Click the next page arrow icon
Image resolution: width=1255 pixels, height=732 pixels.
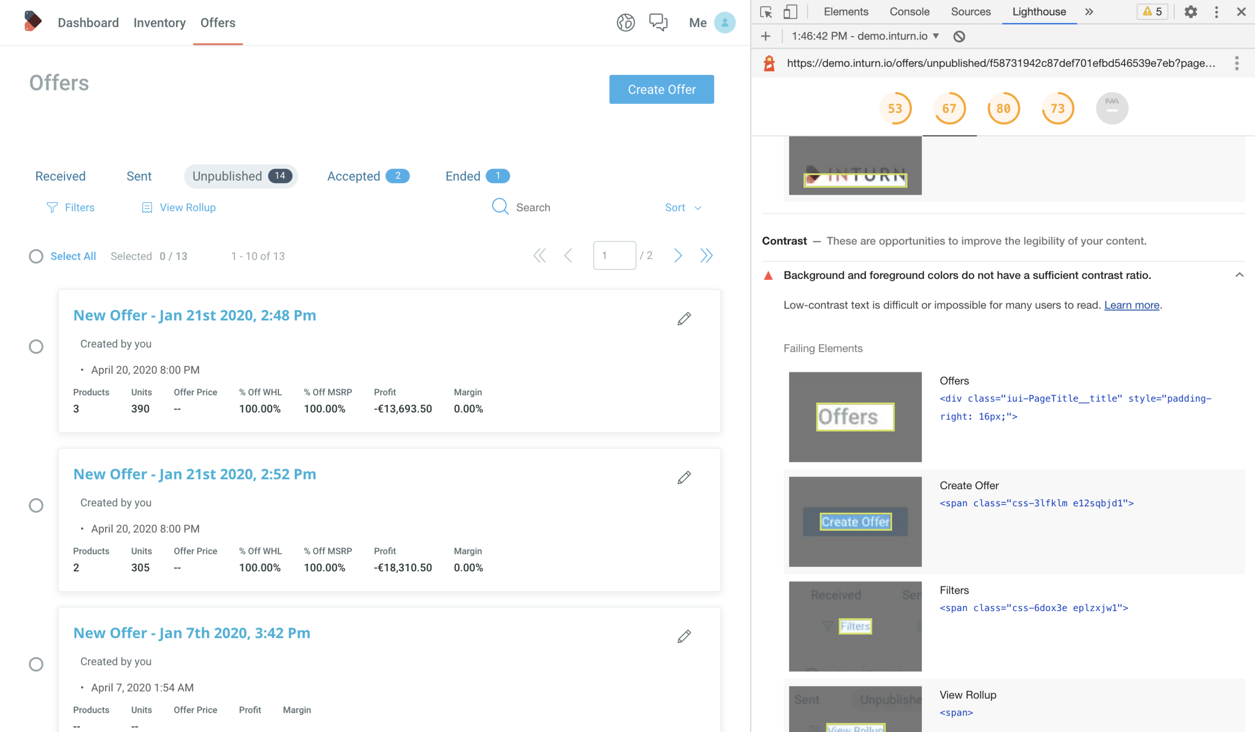pyautogui.click(x=678, y=256)
